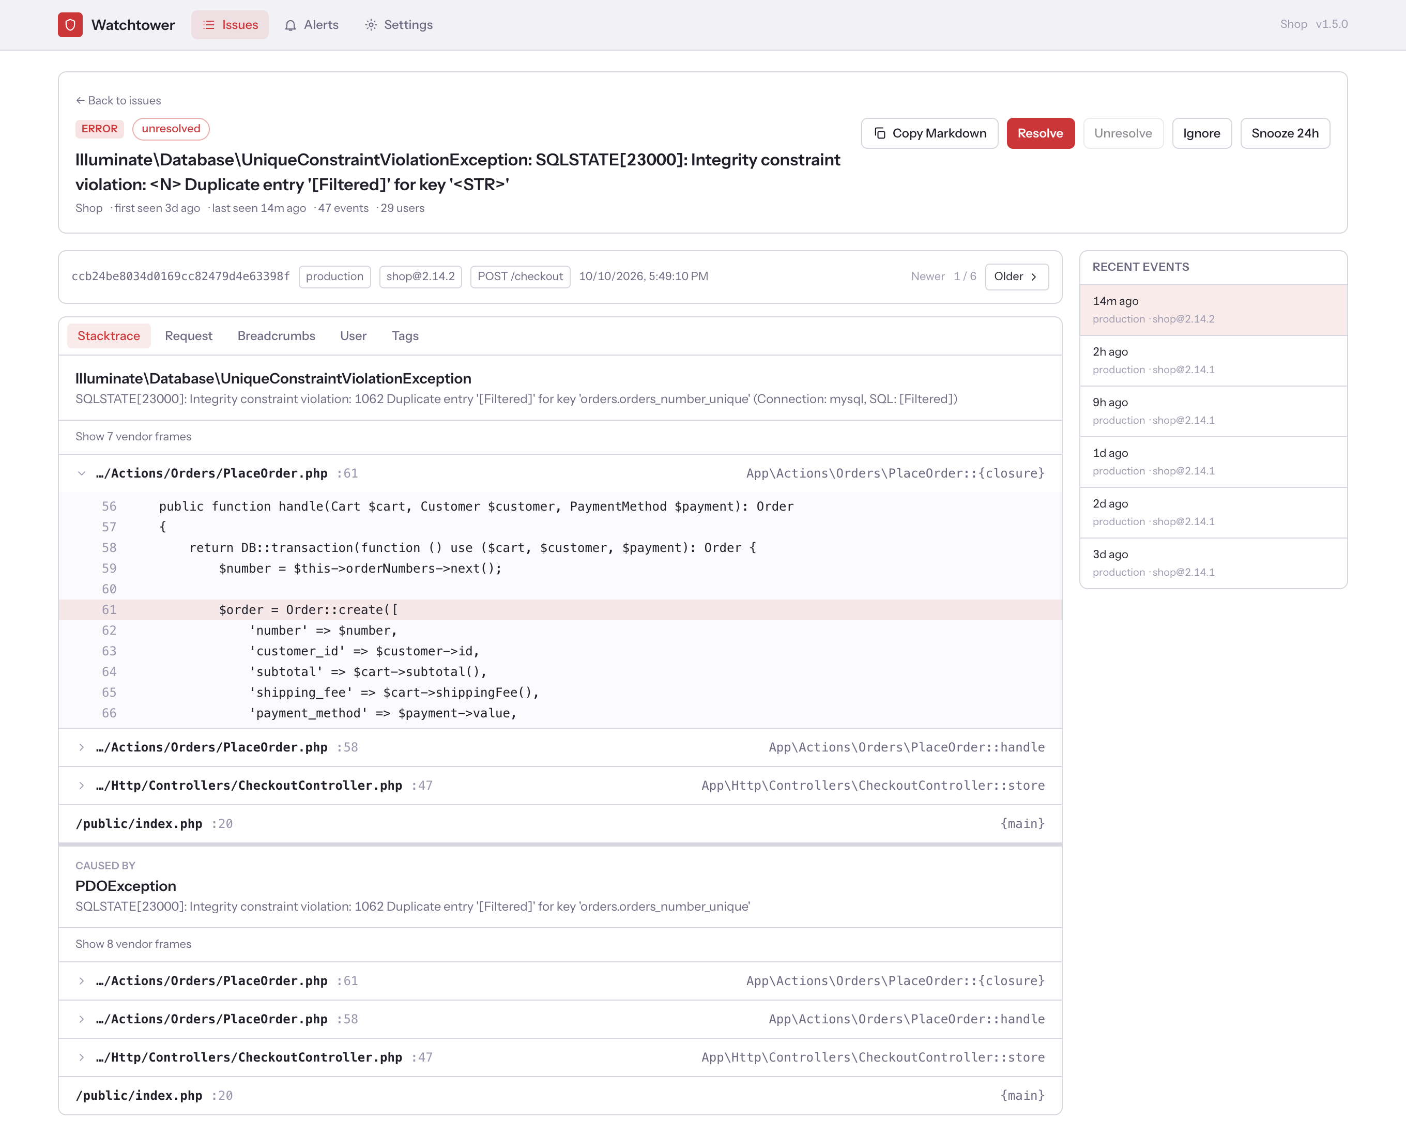Open the Breadcrumbs tab
This screenshot has width=1406, height=1136.
tap(276, 336)
